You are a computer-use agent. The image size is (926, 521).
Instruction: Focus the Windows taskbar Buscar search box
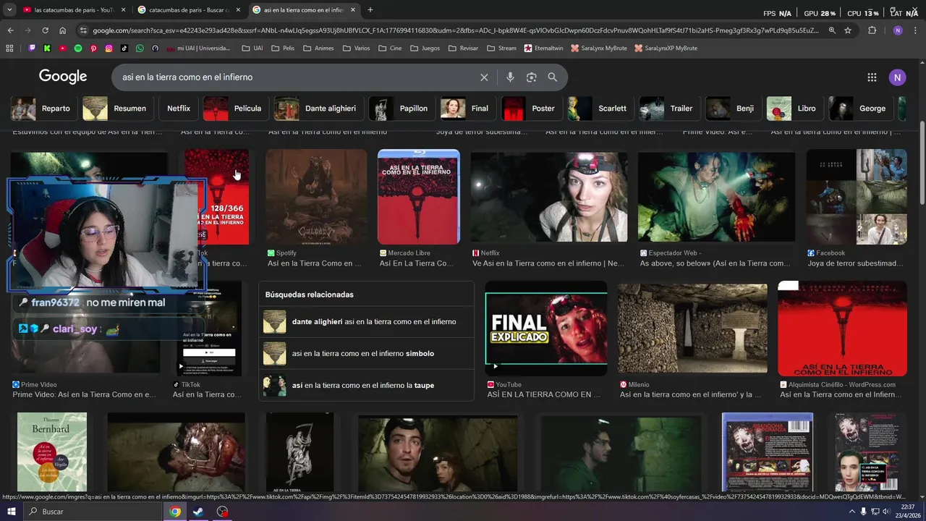pos(93,512)
